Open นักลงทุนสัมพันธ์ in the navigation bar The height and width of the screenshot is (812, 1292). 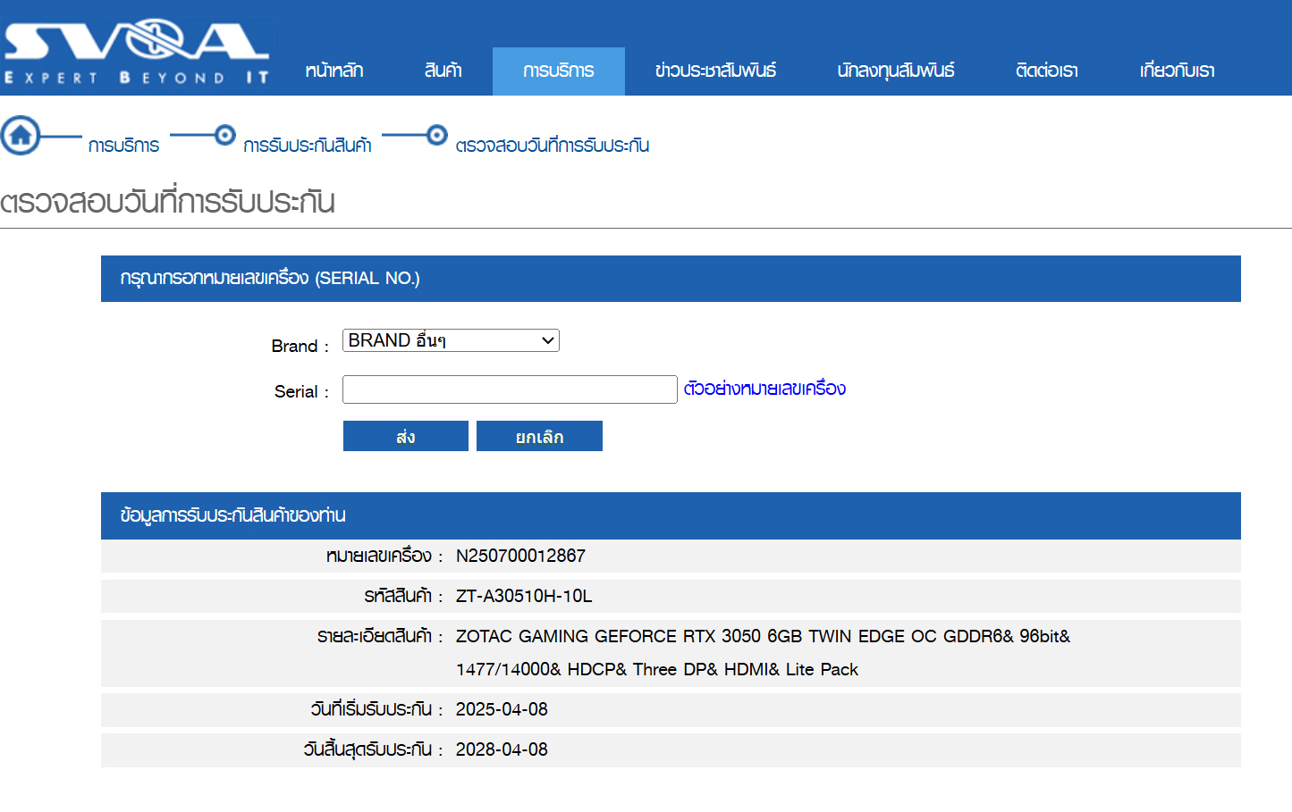pyautogui.click(x=896, y=71)
